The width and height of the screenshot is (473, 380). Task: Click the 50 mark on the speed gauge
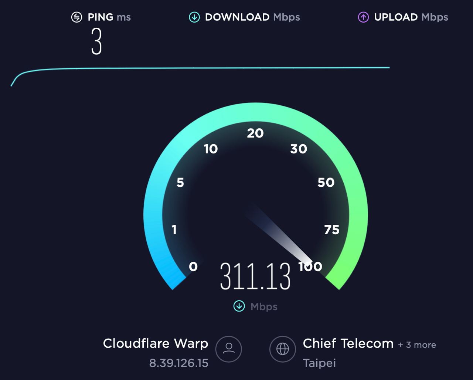tap(326, 182)
